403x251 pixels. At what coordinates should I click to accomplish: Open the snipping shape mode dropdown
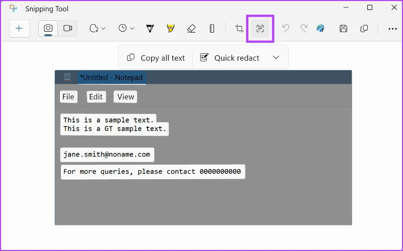(97, 29)
